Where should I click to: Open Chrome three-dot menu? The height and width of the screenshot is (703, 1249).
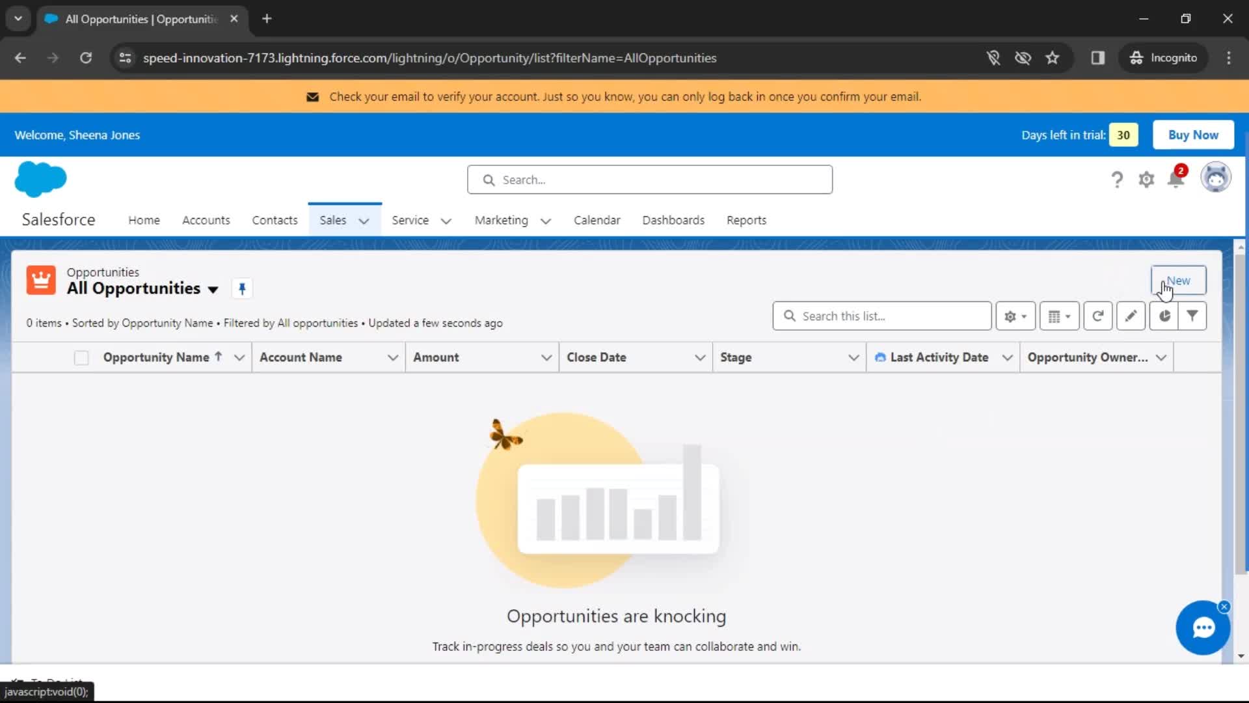tap(1229, 58)
